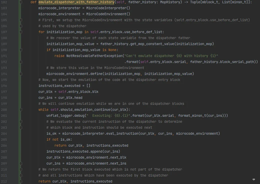Click the fold end marker on line 192
This screenshot has width=260, height=184.
click(x=21, y=62)
